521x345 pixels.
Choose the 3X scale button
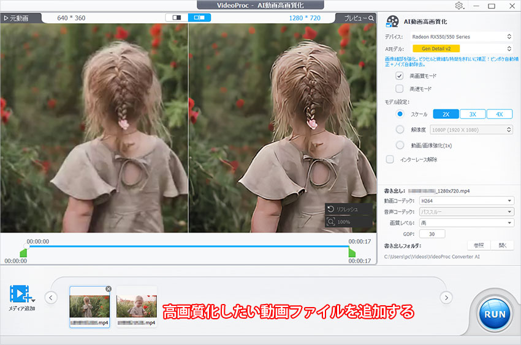[x=473, y=114]
